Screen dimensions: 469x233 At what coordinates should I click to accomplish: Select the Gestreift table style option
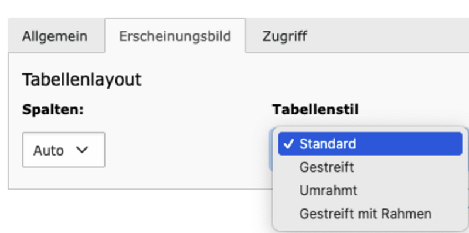pos(370,167)
